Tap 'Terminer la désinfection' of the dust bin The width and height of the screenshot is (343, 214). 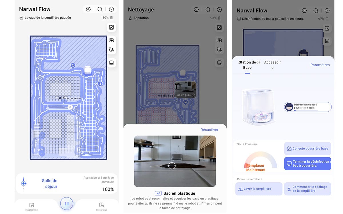coord(308,163)
